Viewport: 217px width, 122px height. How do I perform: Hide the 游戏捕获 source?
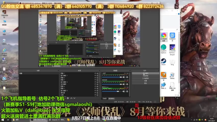tap(95, 84)
